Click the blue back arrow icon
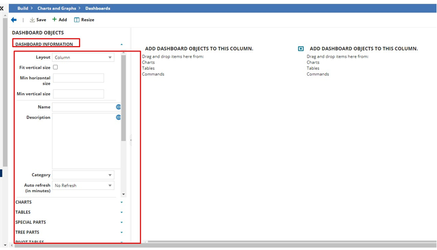Viewport: 437px width, 250px height. point(14,20)
